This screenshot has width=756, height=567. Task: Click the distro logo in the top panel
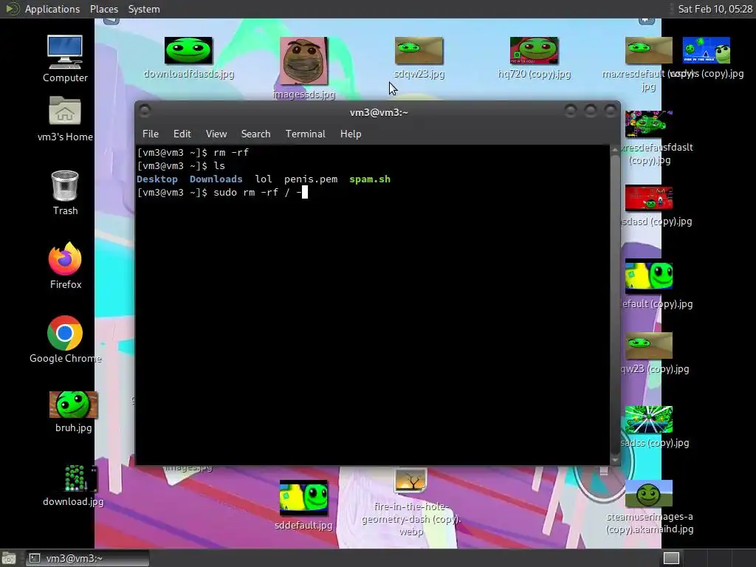click(12, 9)
